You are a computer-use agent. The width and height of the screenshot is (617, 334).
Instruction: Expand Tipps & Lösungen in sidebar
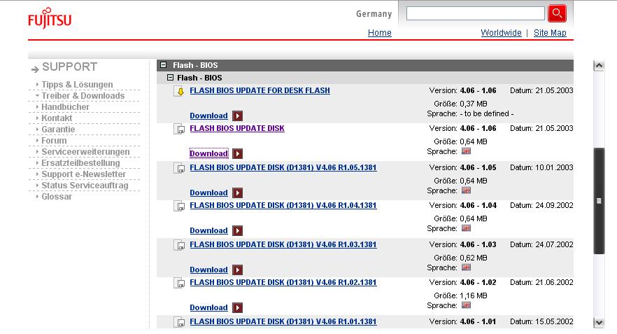[77, 84]
